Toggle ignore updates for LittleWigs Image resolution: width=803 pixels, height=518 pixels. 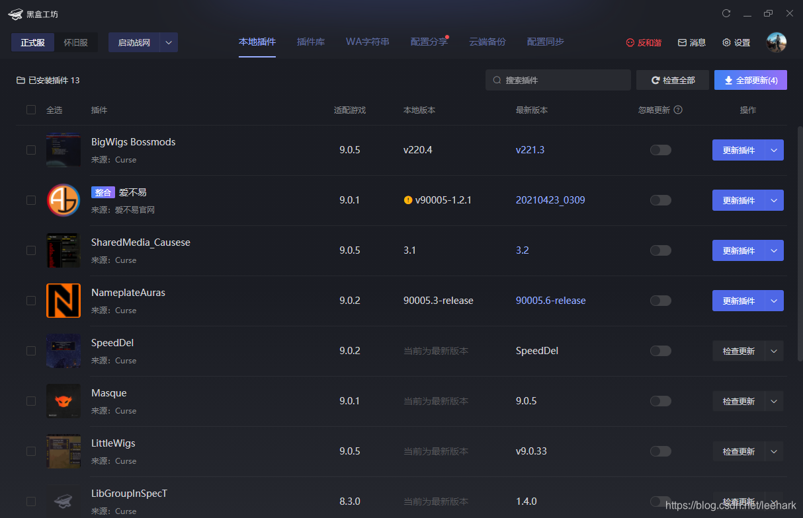[x=661, y=451]
